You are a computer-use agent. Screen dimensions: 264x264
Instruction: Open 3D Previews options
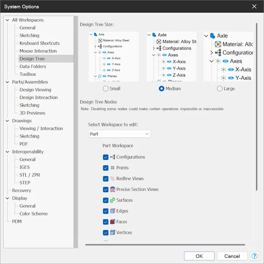pyautogui.click(x=32, y=113)
